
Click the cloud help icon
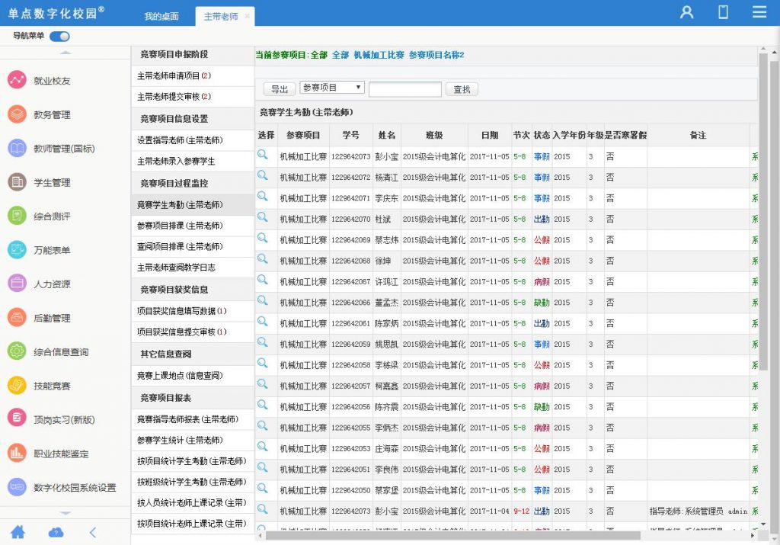coord(56,533)
